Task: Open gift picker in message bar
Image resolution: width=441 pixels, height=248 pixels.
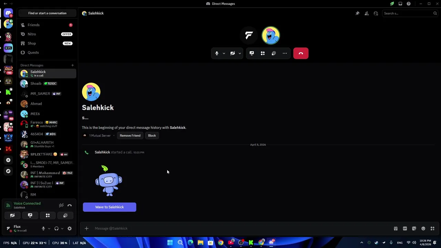Action: [396, 228]
